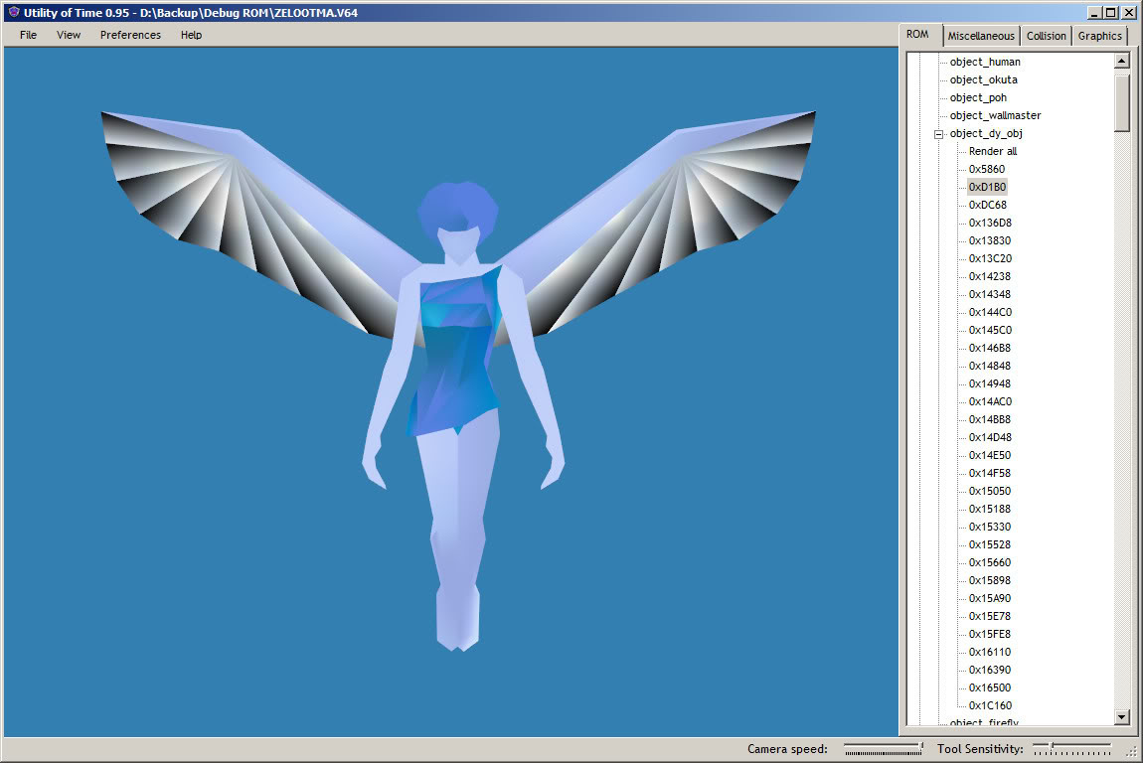The height and width of the screenshot is (763, 1143).
Task: Select display list 0x16110
Action: point(990,652)
